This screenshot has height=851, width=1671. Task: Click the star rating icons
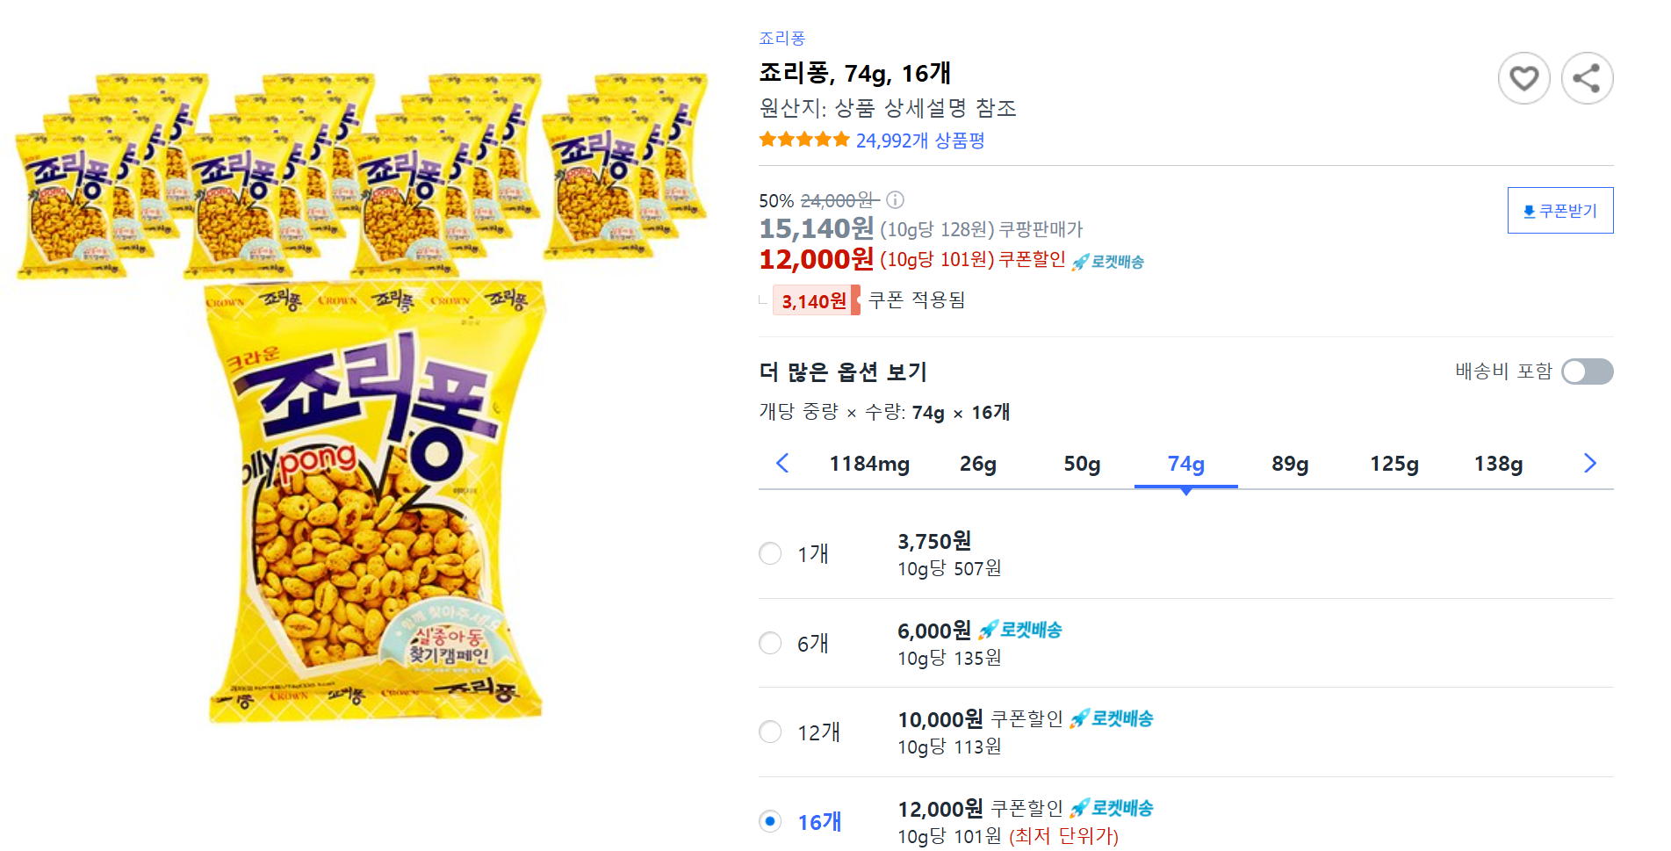[802, 139]
